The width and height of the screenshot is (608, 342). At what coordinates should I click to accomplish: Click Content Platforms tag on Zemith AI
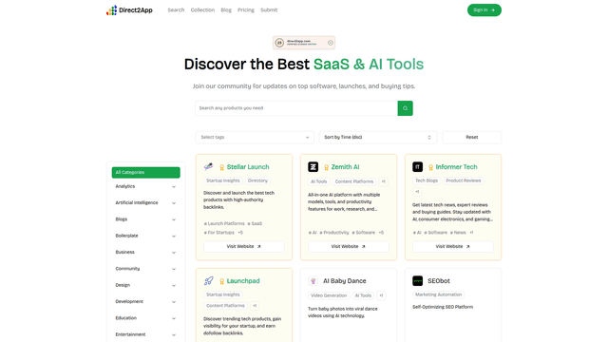coord(354,181)
